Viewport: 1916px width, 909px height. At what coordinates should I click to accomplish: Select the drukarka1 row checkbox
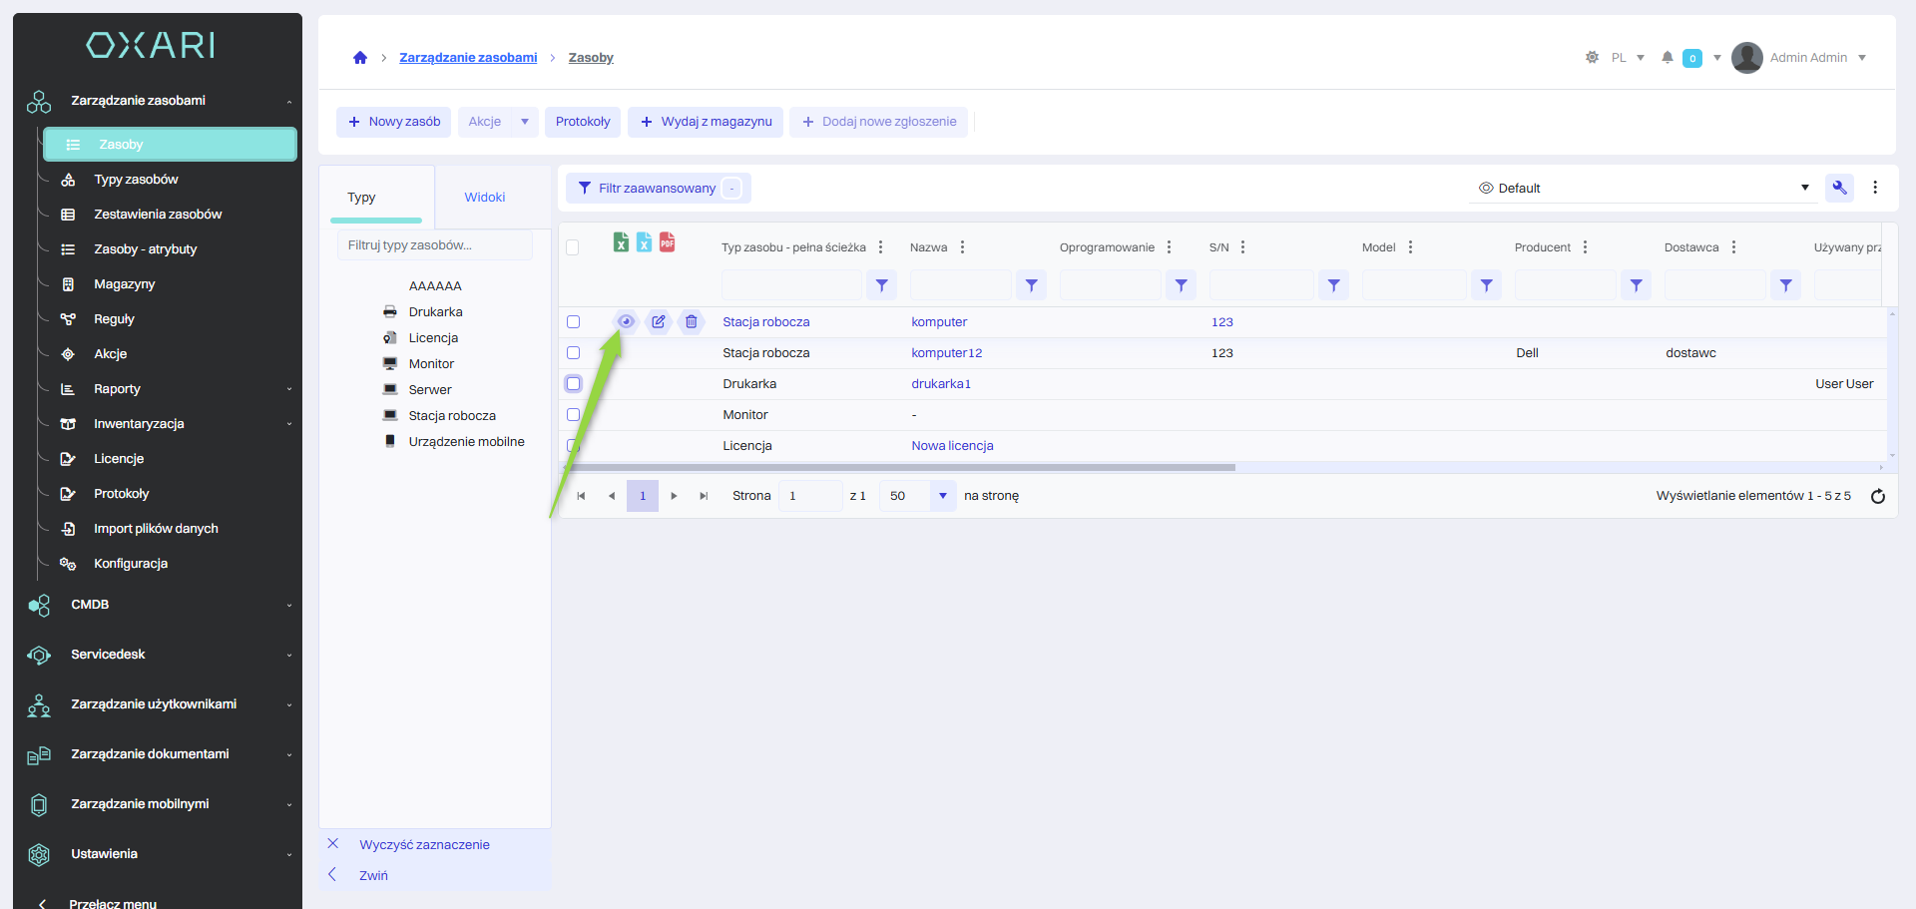[x=574, y=384]
